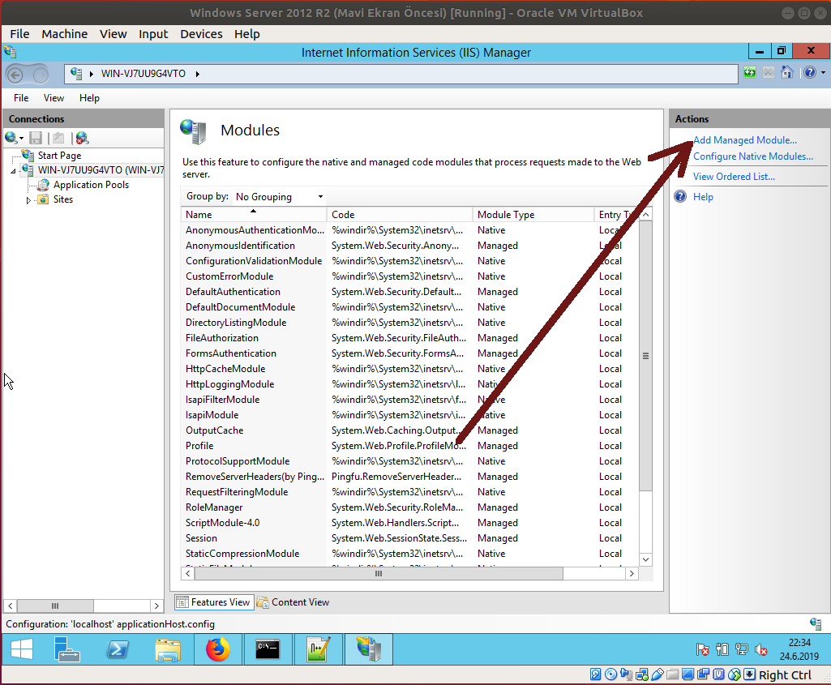Click the modules list horizontal scrollbar thumb
Viewport: 831px width, 685px height.
[379, 573]
